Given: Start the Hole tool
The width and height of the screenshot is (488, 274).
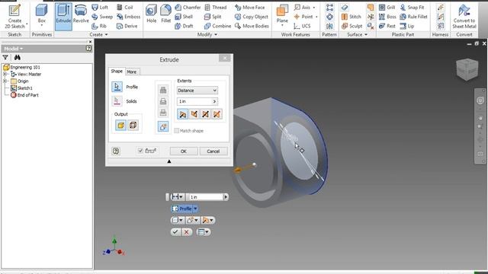Looking at the screenshot, I should pos(151,14).
